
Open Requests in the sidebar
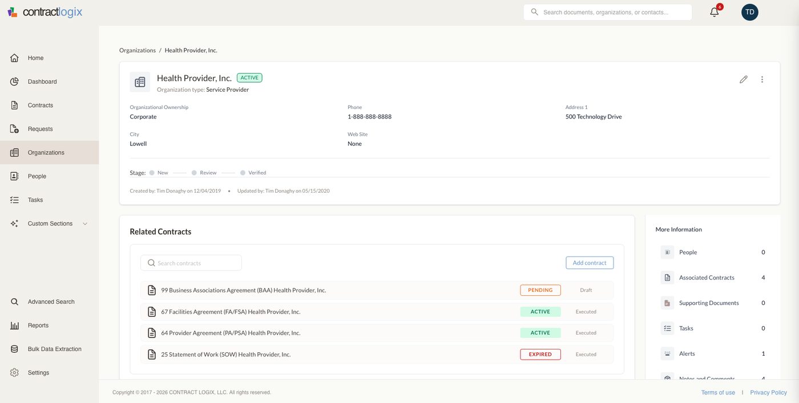[x=49, y=129]
